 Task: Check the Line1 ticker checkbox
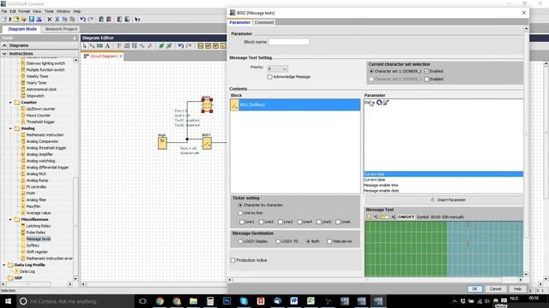pos(242,222)
